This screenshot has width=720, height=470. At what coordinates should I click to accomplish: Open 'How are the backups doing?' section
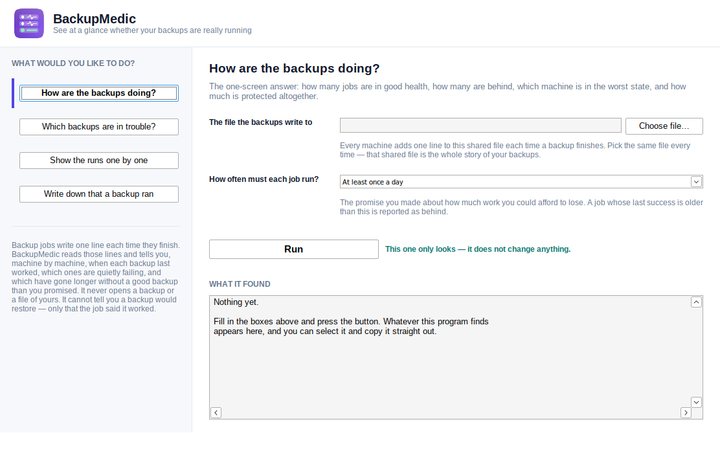point(98,93)
